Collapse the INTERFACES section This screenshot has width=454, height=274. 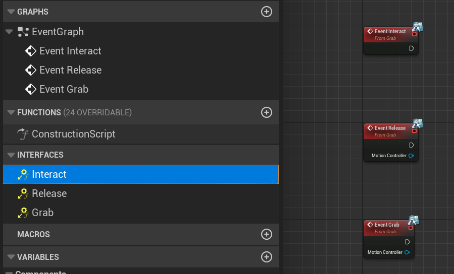point(11,155)
